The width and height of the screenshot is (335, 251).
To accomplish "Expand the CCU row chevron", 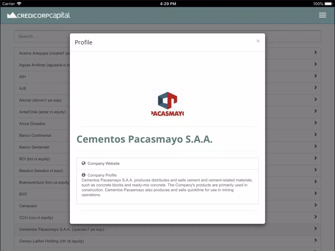I will (x=315, y=217).
